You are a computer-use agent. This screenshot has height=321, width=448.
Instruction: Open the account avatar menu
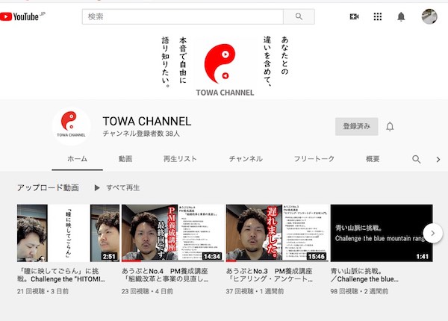coord(429,16)
